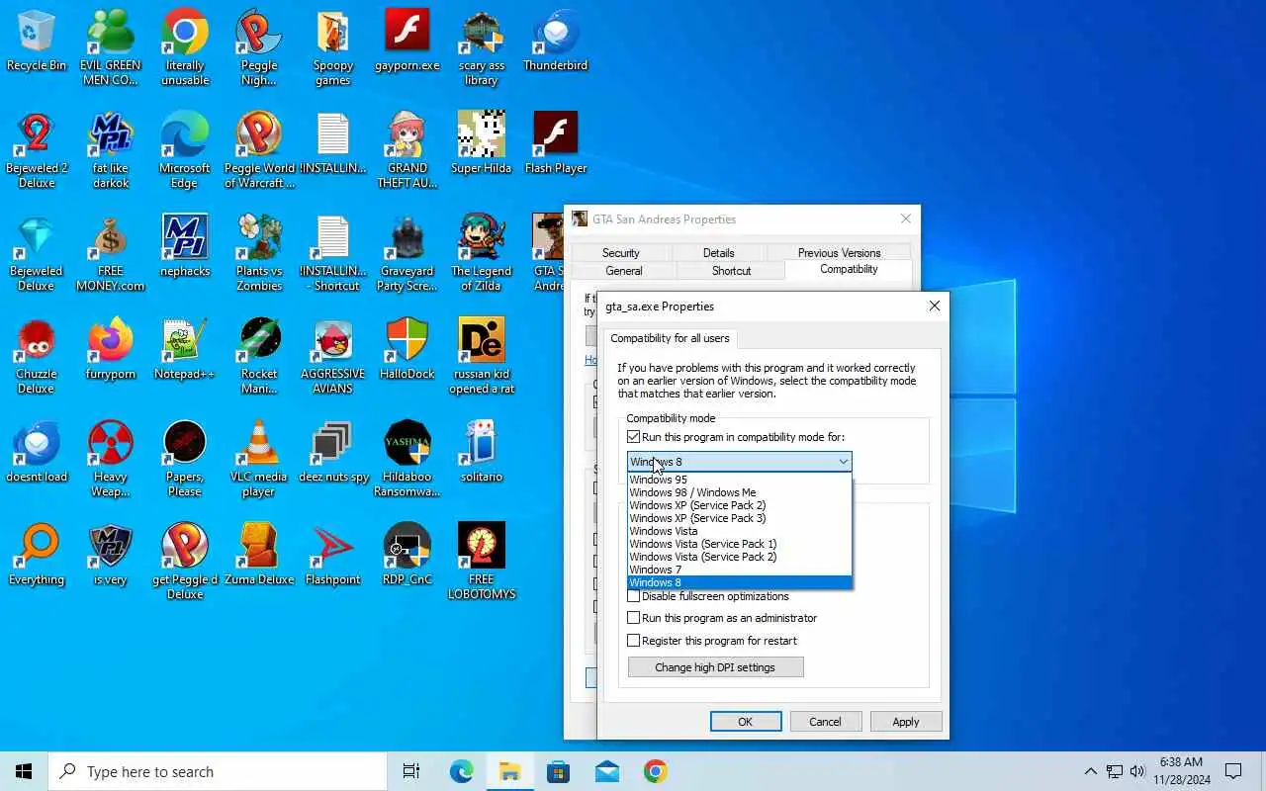Image resolution: width=1266 pixels, height=791 pixels.
Task: Select the Plants vs Zombies shortcut
Action: (259, 253)
